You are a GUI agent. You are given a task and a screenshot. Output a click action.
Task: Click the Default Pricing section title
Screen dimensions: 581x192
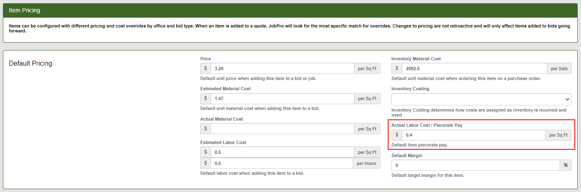coord(30,64)
